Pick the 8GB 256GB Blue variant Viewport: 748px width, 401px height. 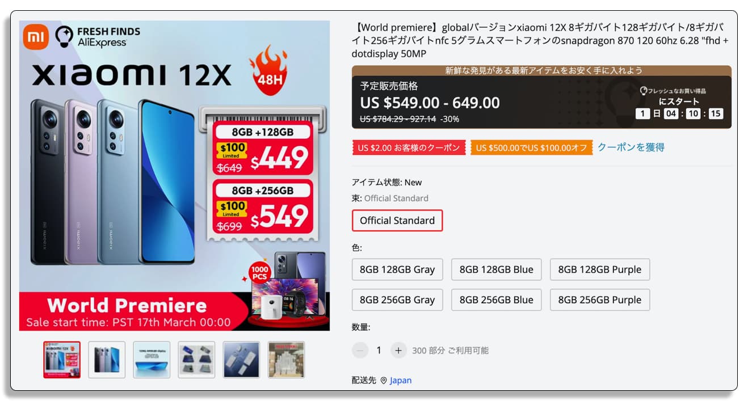[497, 300]
